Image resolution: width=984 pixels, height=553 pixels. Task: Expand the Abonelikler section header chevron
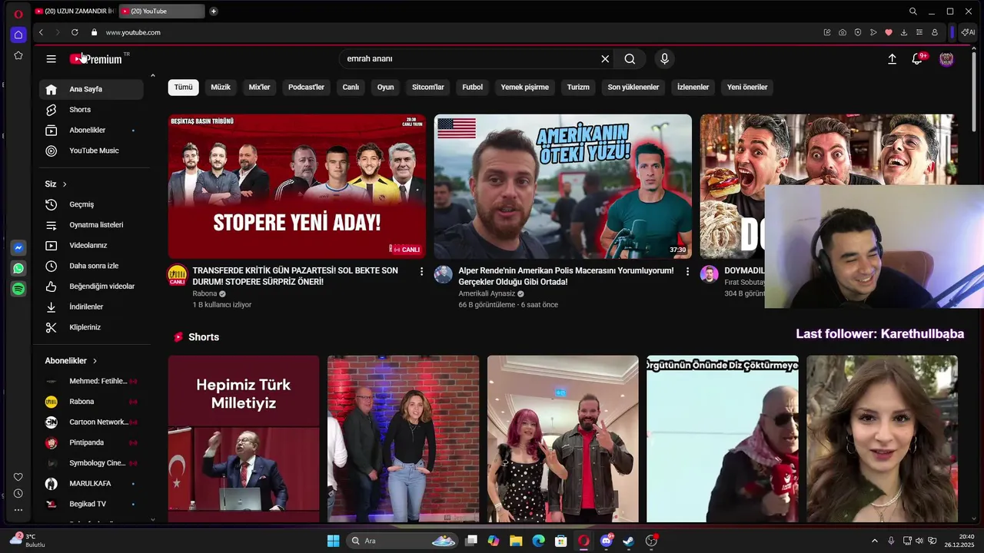(95, 361)
